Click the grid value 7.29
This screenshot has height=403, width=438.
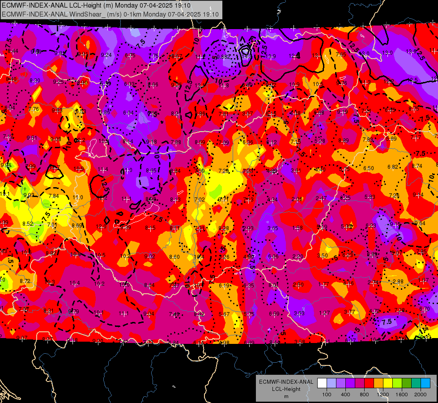(x=223, y=171)
